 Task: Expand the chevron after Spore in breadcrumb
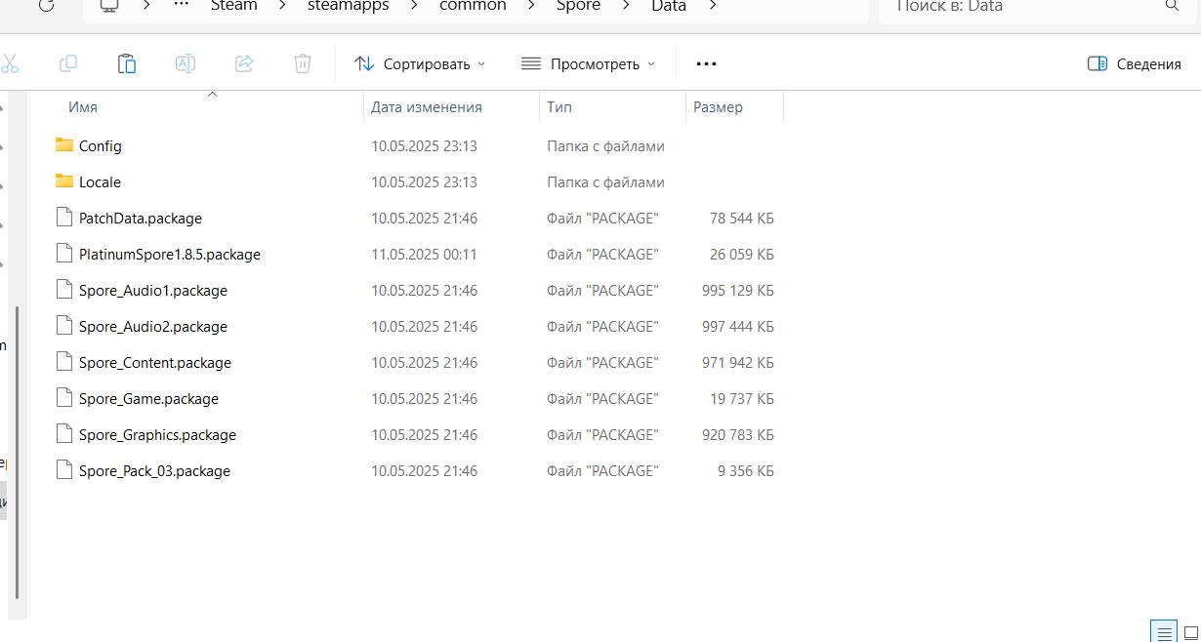(x=626, y=6)
